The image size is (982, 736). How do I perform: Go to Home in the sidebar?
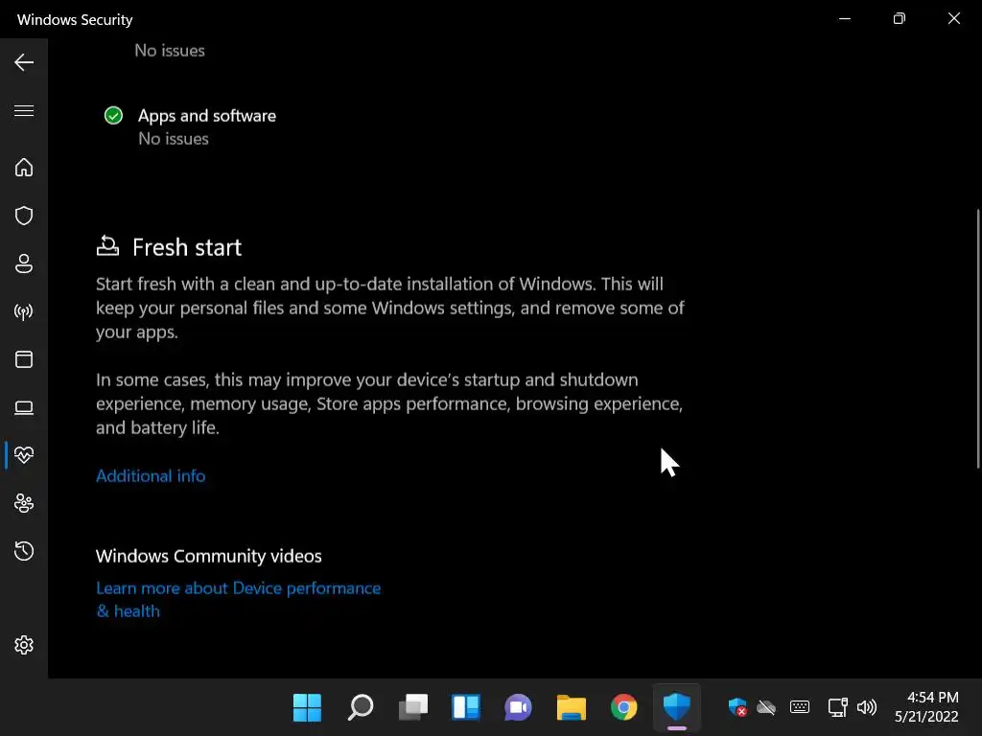coord(24,167)
